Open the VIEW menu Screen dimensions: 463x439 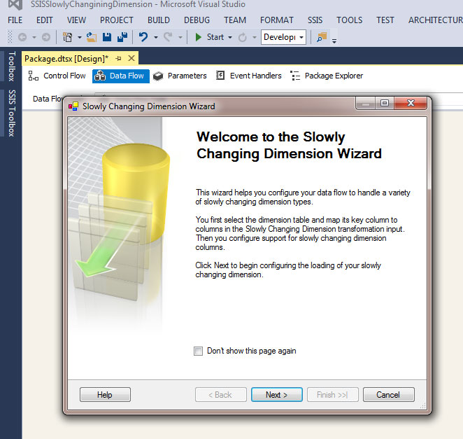[x=76, y=20]
